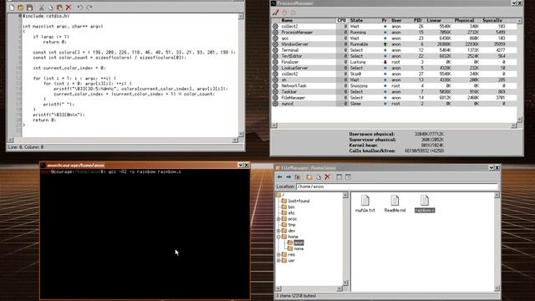Click the Copy icon in TextEditor toolbar

coord(50,8)
